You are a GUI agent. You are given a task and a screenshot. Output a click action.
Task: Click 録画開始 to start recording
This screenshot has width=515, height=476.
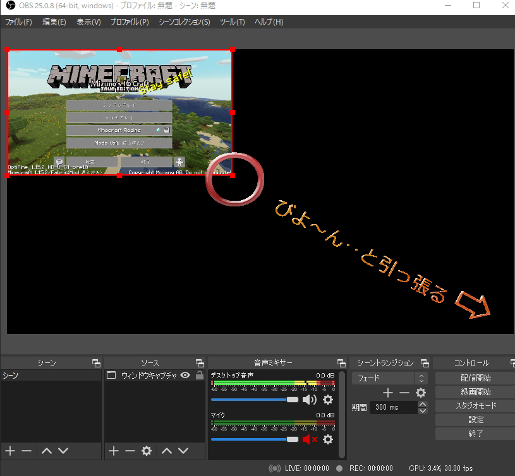tap(475, 391)
